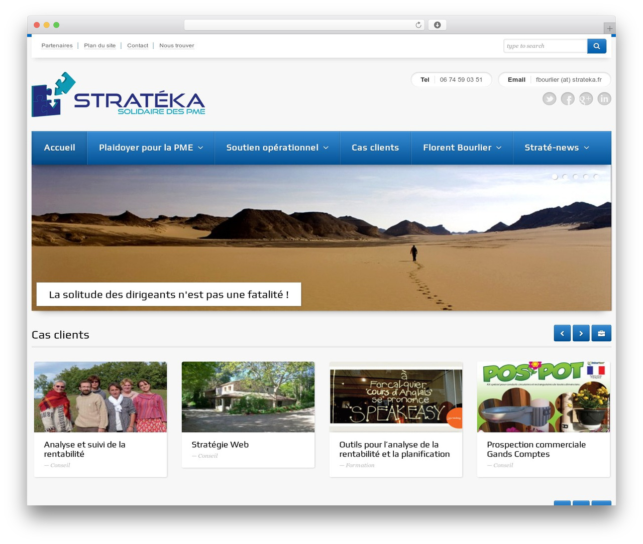Expand the Straté-news menu
The image size is (643, 544).
(x=557, y=148)
